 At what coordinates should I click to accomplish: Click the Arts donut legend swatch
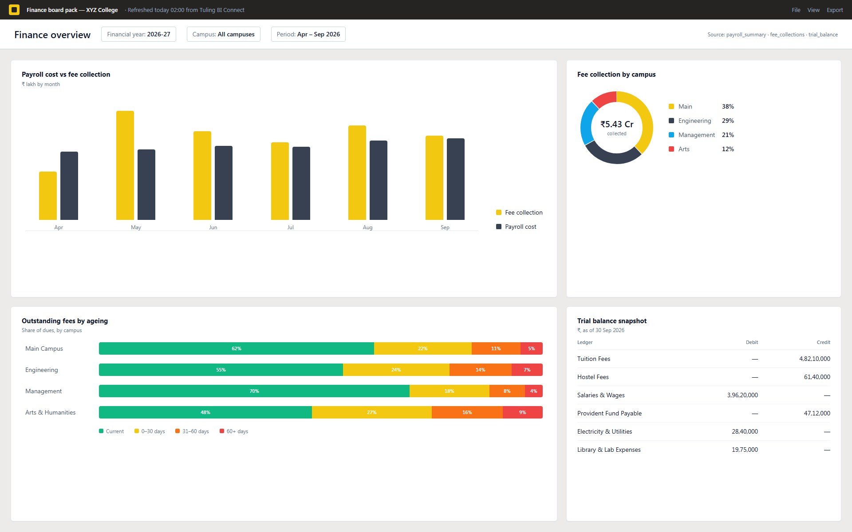671,149
